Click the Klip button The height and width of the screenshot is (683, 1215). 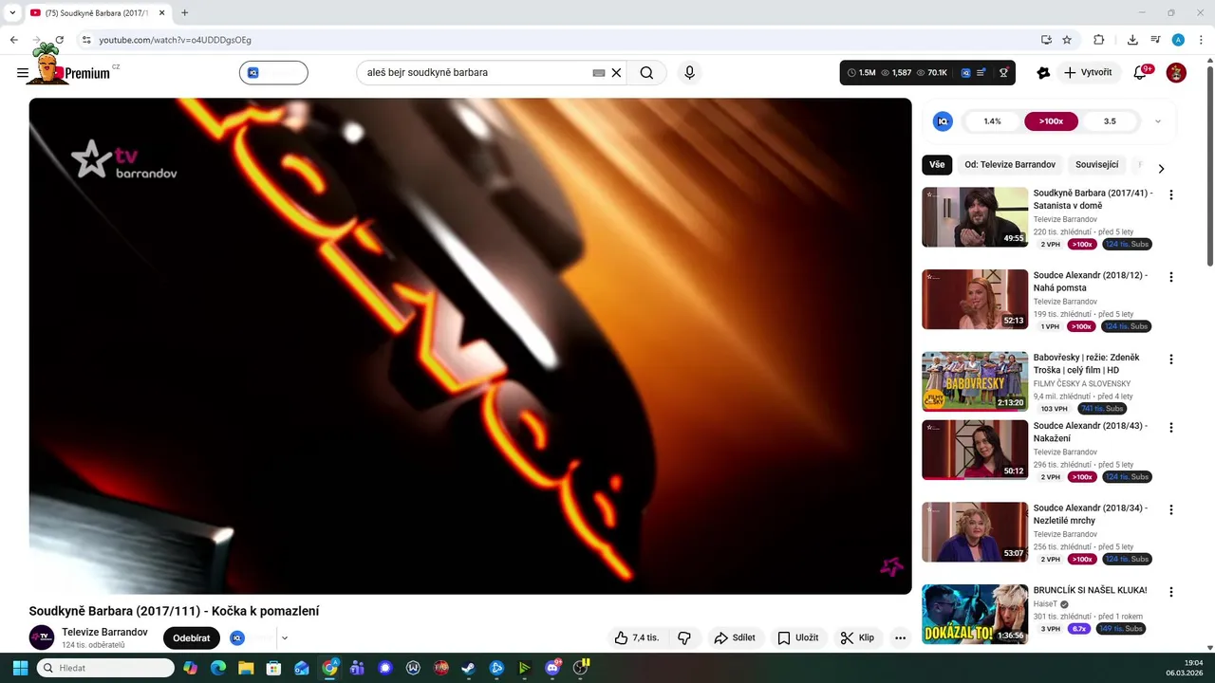[857, 638]
